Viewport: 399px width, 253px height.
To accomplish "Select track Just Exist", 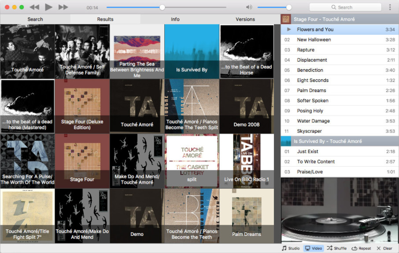I will [340, 151].
